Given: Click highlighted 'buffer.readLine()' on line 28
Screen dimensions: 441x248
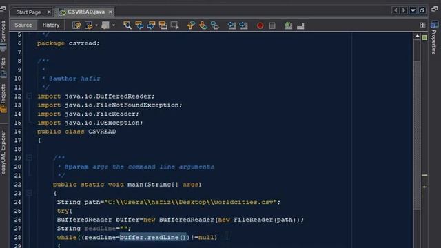Looking at the screenshot, I should (x=153, y=237).
